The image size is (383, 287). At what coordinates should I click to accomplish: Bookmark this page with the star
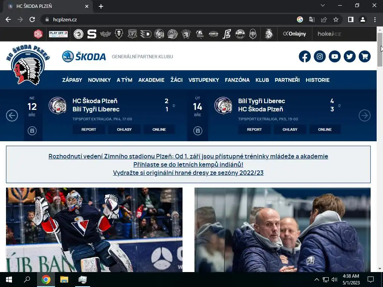click(x=336, y=19)
